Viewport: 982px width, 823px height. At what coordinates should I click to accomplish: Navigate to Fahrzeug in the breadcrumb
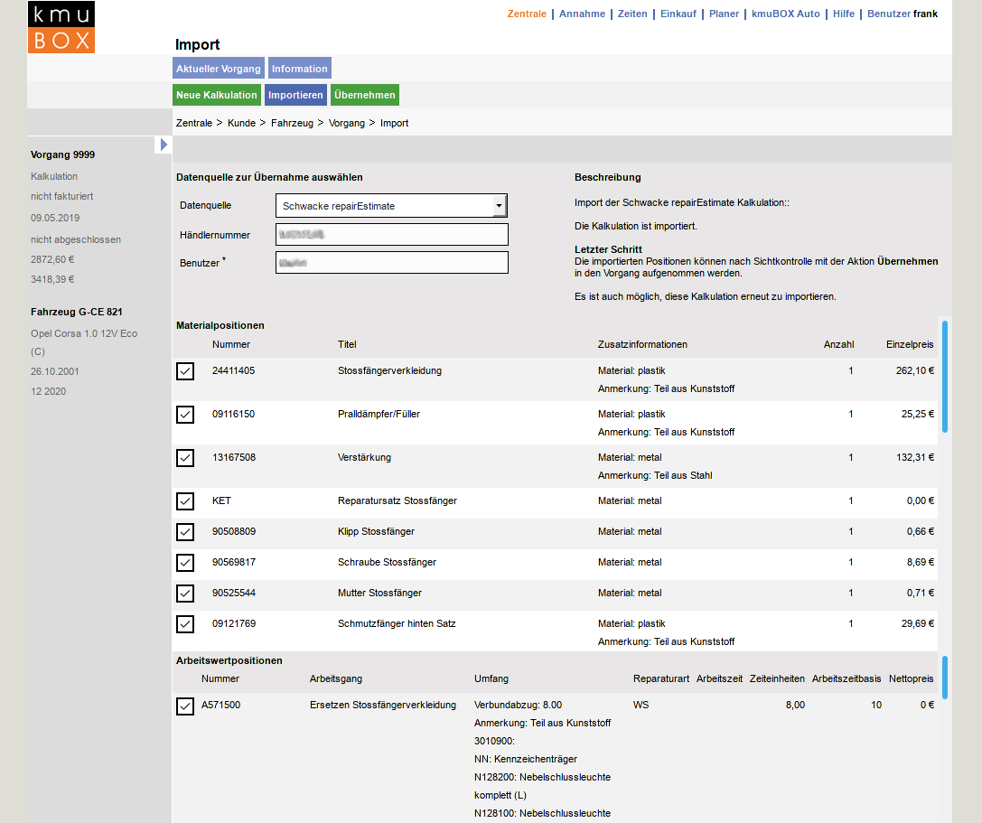pyautogui.click(x=292, y=123)
